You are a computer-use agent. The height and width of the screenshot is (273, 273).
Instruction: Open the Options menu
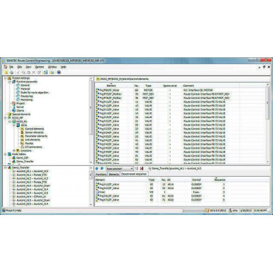tap(40, 67)
